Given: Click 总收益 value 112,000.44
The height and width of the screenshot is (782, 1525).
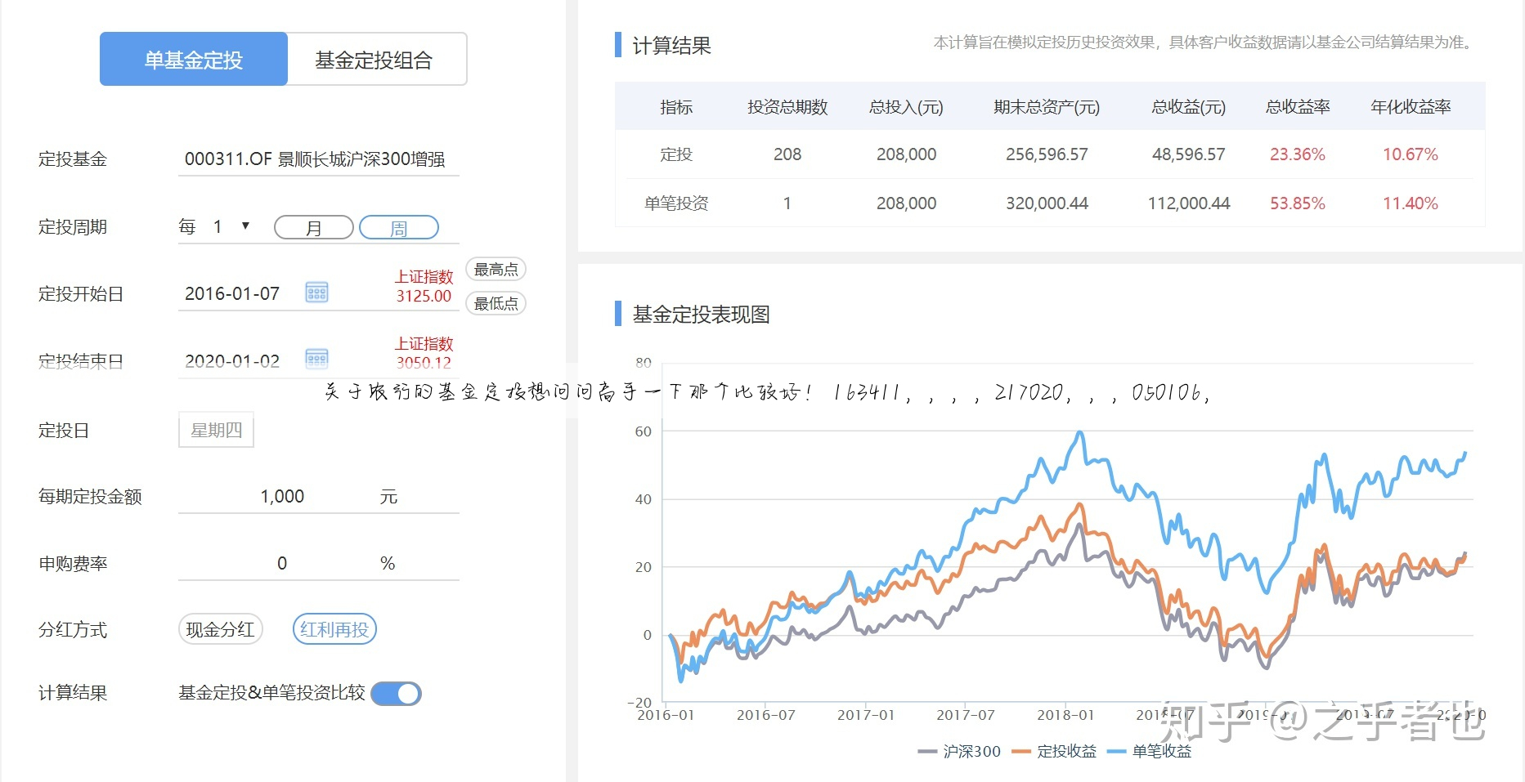Looking at the screenshot, I should point(1189,203).
